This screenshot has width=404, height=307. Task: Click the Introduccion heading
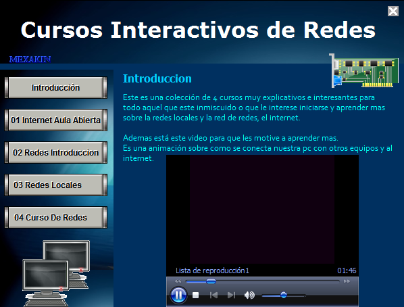[157, 78]
